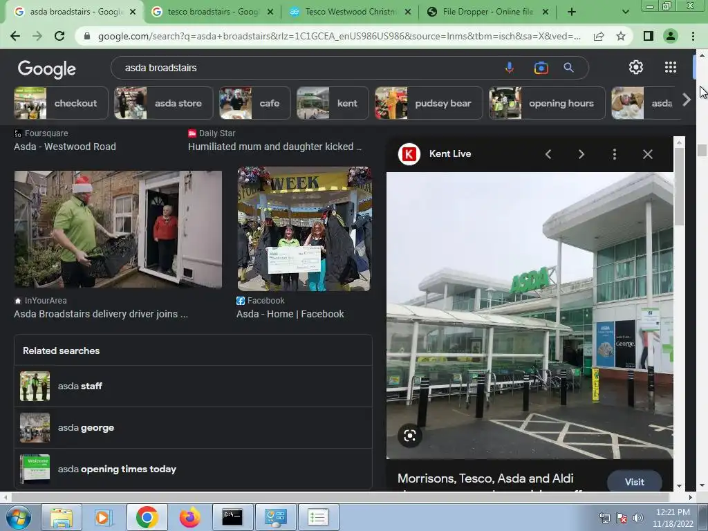
Task: Select related search asda george
Action: [194, 427]
